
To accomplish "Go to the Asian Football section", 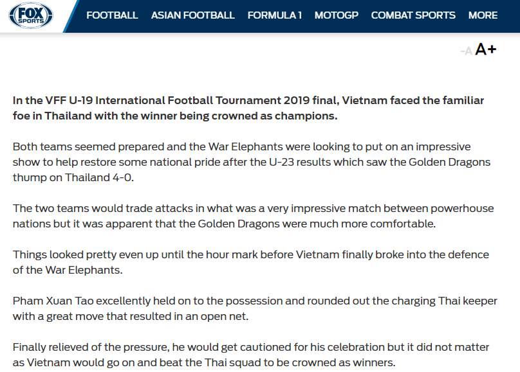I will click(x=192, y=15).
